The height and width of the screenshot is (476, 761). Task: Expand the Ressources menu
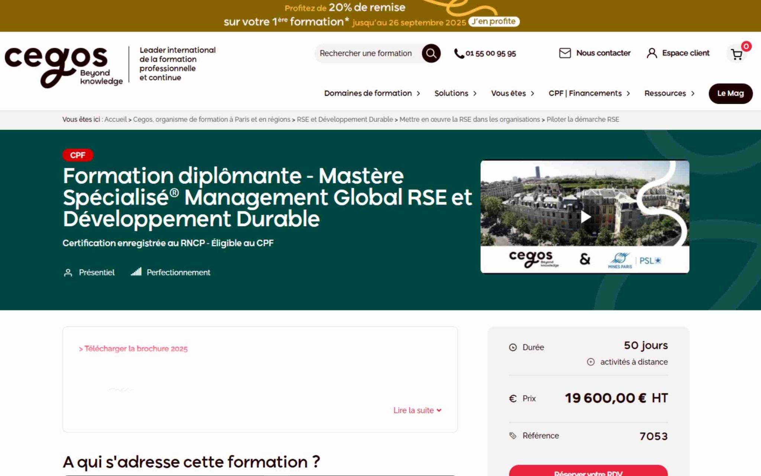669,93
